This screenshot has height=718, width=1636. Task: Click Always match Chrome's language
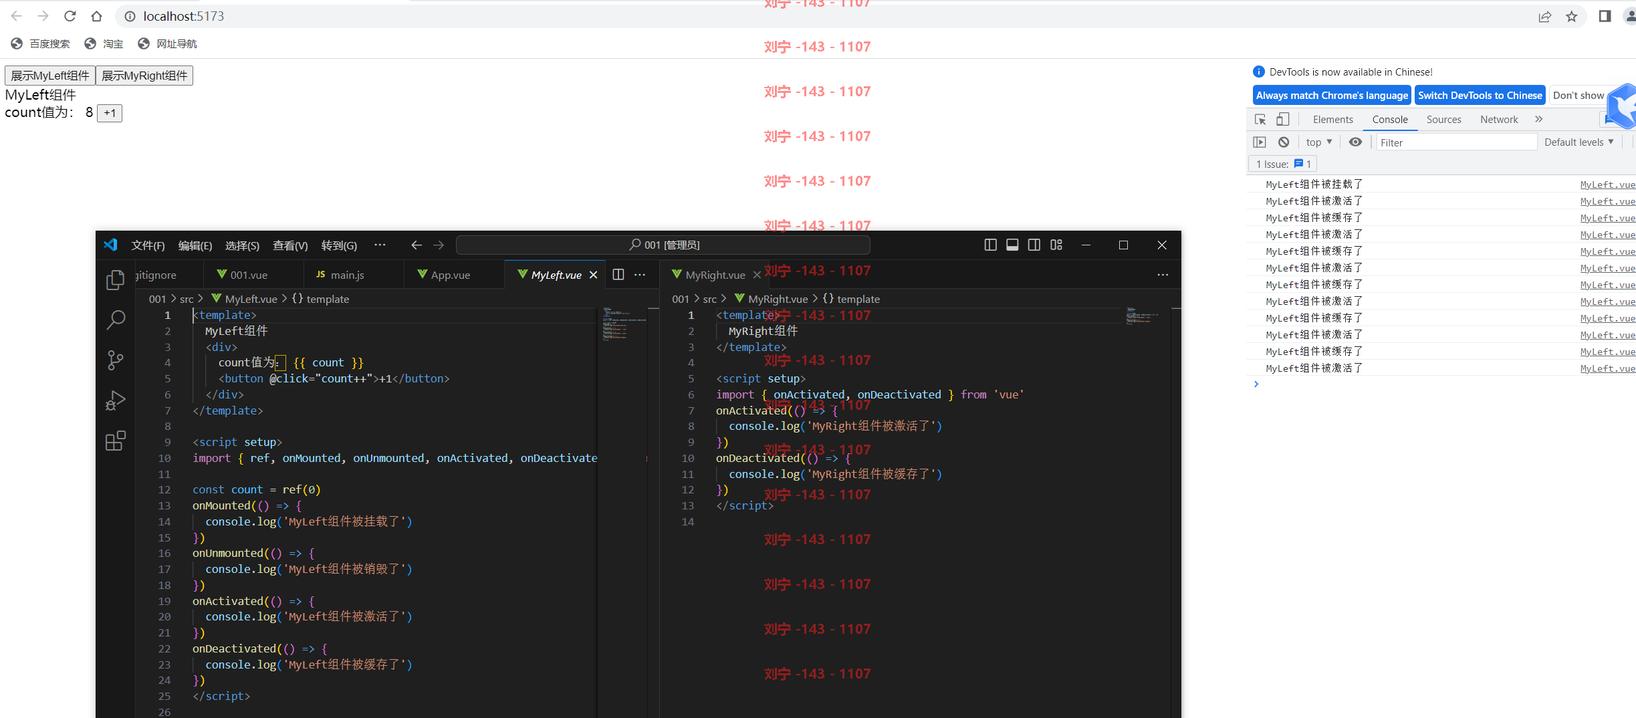tap(1332, 96)
